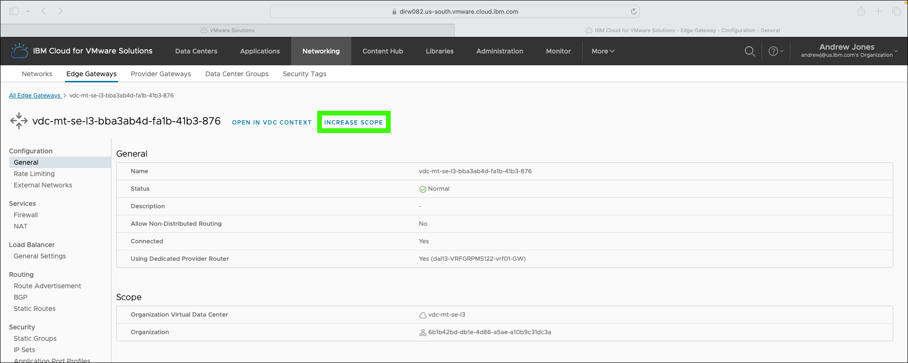Expand the Andrew Jones user menu
Screen dimensions: 908x363
point(850,51)
